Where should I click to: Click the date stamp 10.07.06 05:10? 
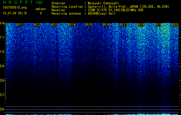pyautogui.click(x=15, y=13)
